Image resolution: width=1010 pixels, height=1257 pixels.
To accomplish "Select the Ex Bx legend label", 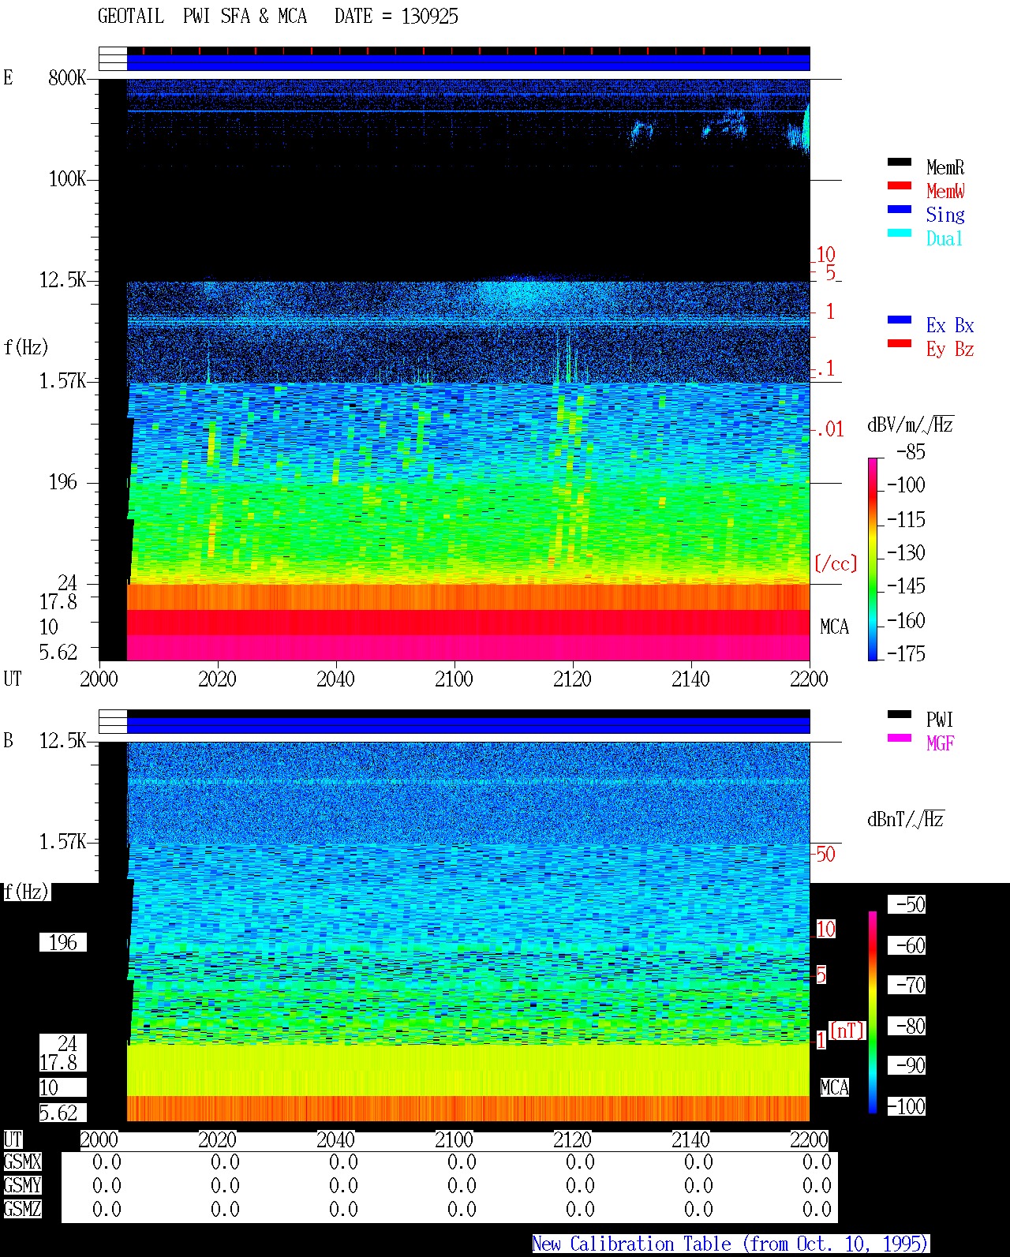I will [950, 325].
